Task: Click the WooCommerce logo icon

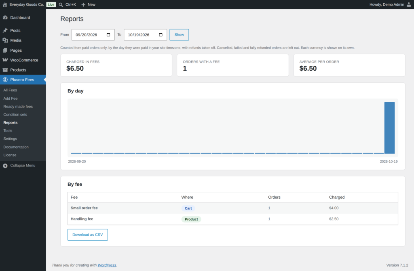Action: 5,60
